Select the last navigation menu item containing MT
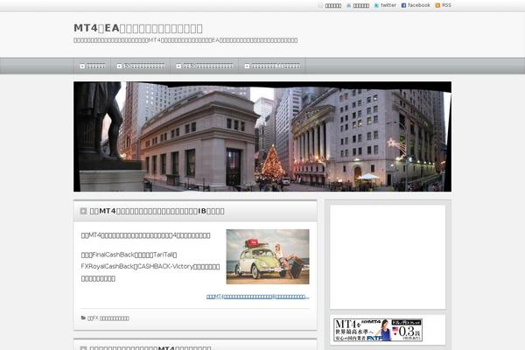The width and height of the screenshot is (525, 350). pos(272,66)
